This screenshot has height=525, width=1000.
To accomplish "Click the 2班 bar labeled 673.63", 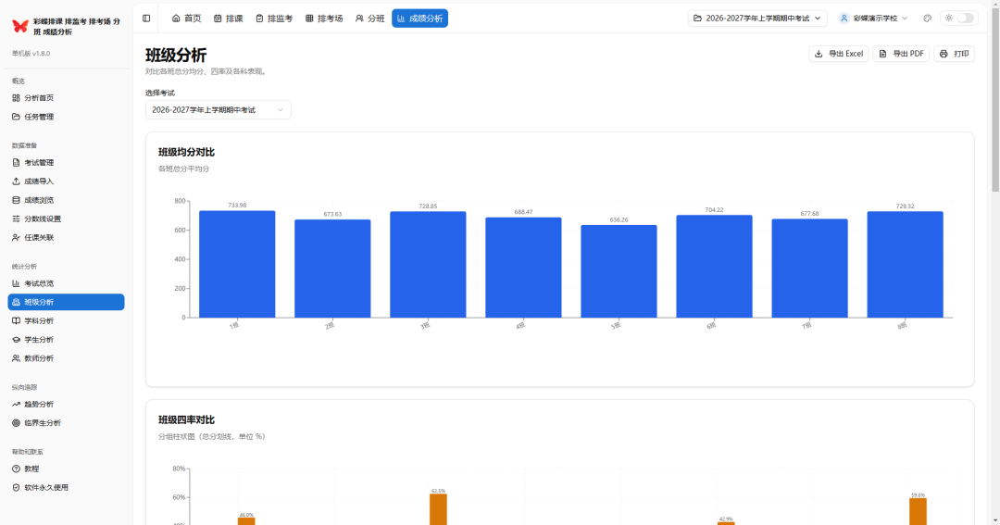I will (x=332, y=269).
